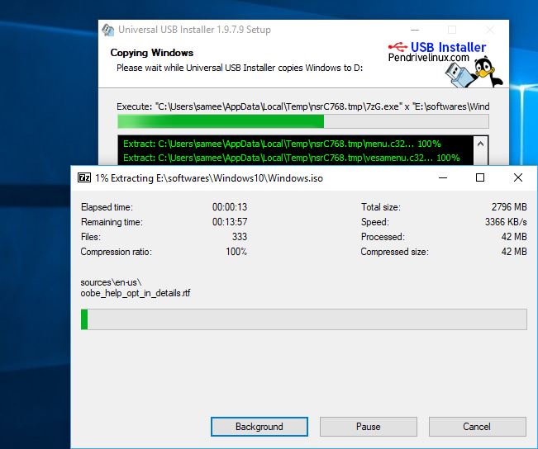Click the Universal USB Installer title icon

point(108,31)
